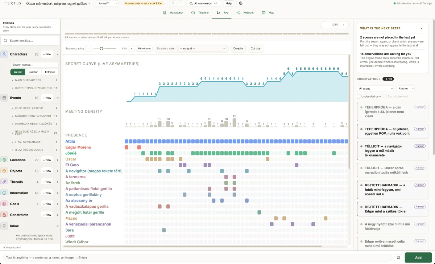Zoom in with the plus next to 126%
The image size is (435, 264).
tap(343, 25)
